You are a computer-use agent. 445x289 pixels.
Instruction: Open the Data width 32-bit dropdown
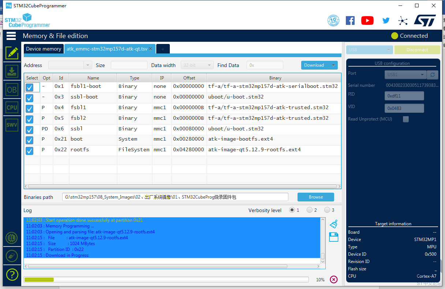197,65
